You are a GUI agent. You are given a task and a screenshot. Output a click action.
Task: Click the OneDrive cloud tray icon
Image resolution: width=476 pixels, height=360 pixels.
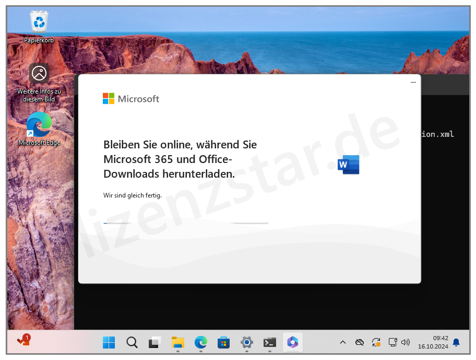click(360, 342)
